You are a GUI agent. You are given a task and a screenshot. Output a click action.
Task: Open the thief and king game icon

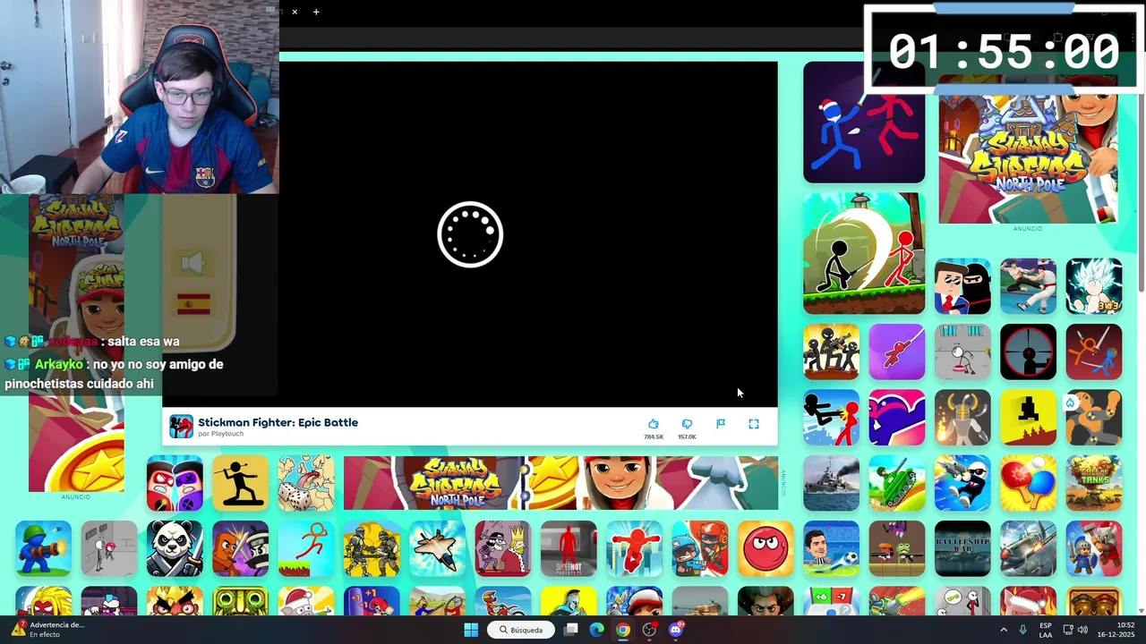pyautogui.click(x=502, y=548)
